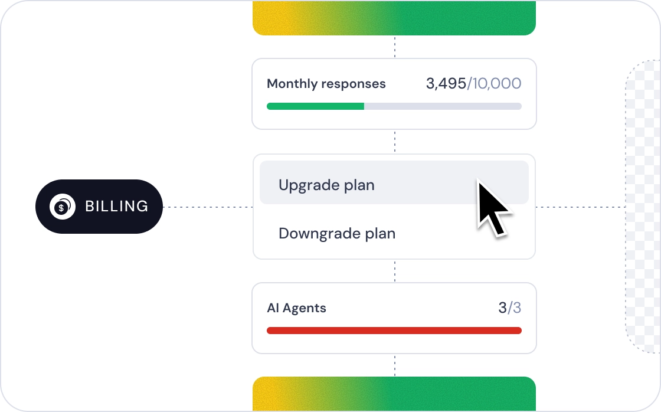
Task: Click the gray unfilled part of Monthly responses bar
Action: [x=443, y=106]
